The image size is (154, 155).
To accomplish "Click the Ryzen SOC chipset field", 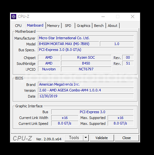I will [x=86, y=57].
